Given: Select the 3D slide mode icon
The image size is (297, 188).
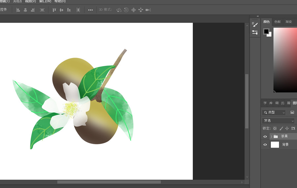Looking at the screenshot, I should (141, 10).
